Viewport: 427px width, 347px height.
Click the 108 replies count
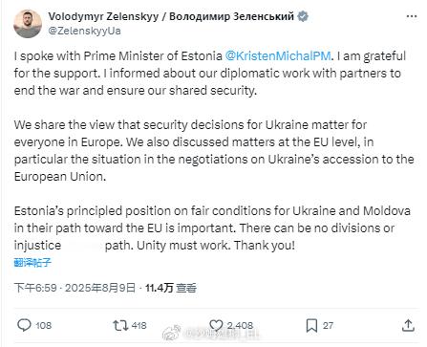click(44, 325)
